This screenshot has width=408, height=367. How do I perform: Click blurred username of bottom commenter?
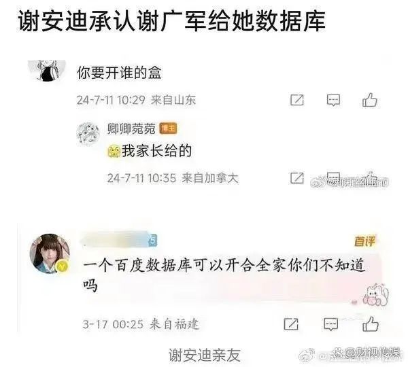(x=116, y=239)
